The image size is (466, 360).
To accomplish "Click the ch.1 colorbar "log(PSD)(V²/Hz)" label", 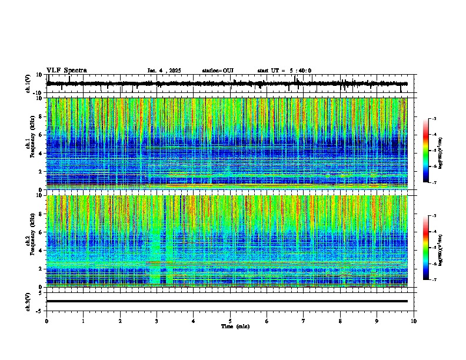I will tap(440, 154).
